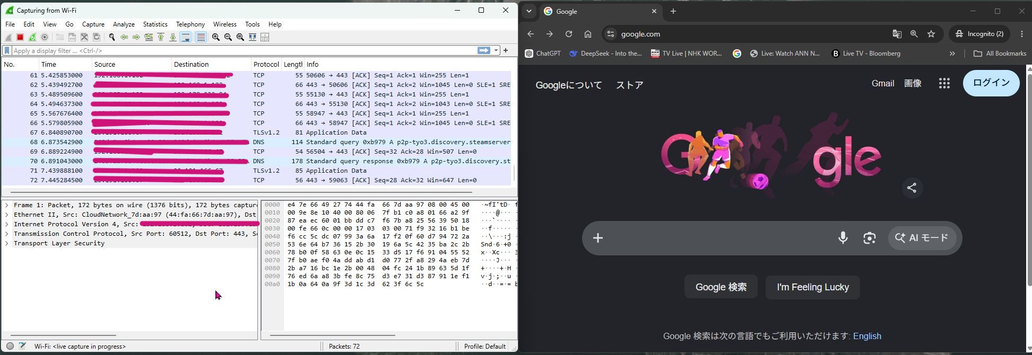Open Live TV - Bloomberg bookmark
The width and height of the screenshot is (1032, 355).
[x=866, y=54]
